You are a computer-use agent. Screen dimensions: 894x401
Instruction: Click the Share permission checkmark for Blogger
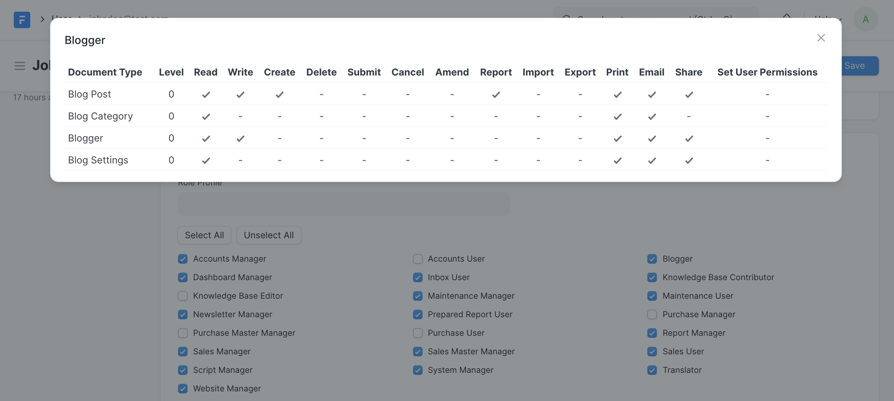[689, 138]
